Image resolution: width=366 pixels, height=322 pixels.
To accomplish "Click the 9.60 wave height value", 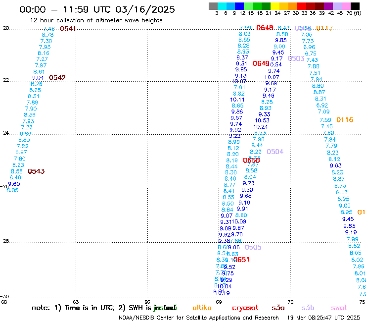I will 14,184.
